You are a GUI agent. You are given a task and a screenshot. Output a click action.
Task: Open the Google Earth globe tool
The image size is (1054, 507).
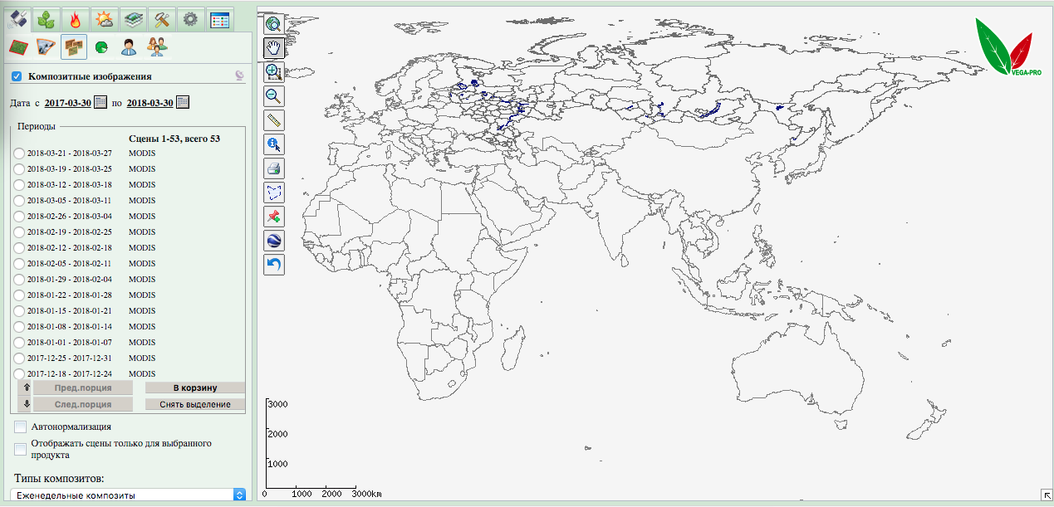pos(274,241)
